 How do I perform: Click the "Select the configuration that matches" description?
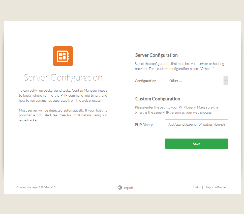tap(179, 66)
